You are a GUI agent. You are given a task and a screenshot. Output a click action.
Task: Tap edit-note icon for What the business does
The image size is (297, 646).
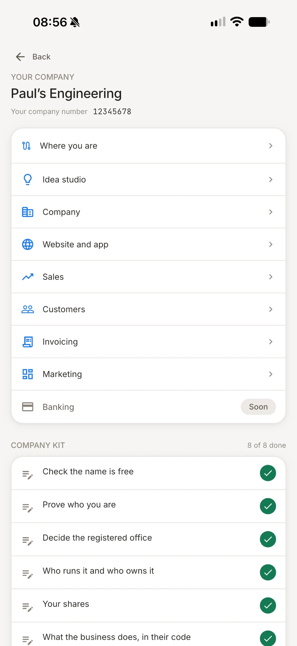click(x=28, y=640)
